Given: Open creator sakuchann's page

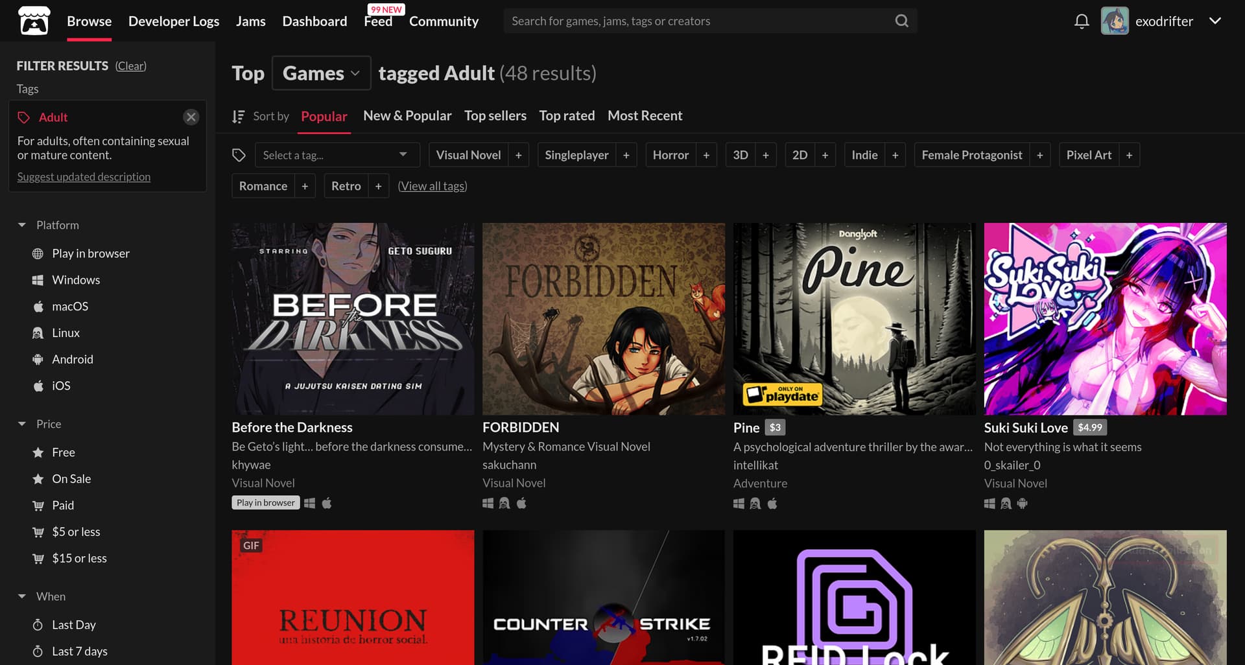Looking at the screenshot, I should click(509, 465).
